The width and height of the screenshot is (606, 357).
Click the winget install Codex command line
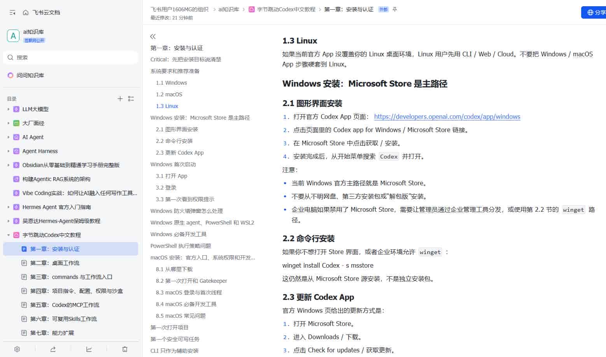coord(328,265)
